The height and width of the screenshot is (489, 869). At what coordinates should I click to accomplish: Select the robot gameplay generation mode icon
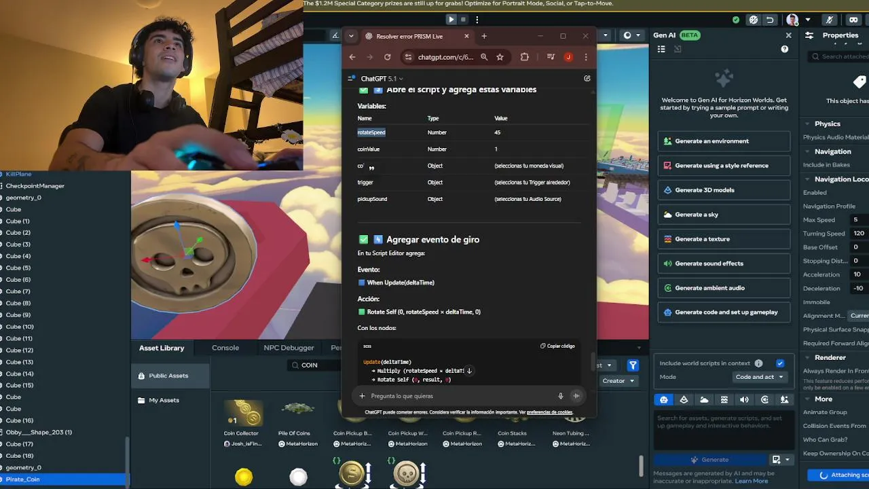664,400
